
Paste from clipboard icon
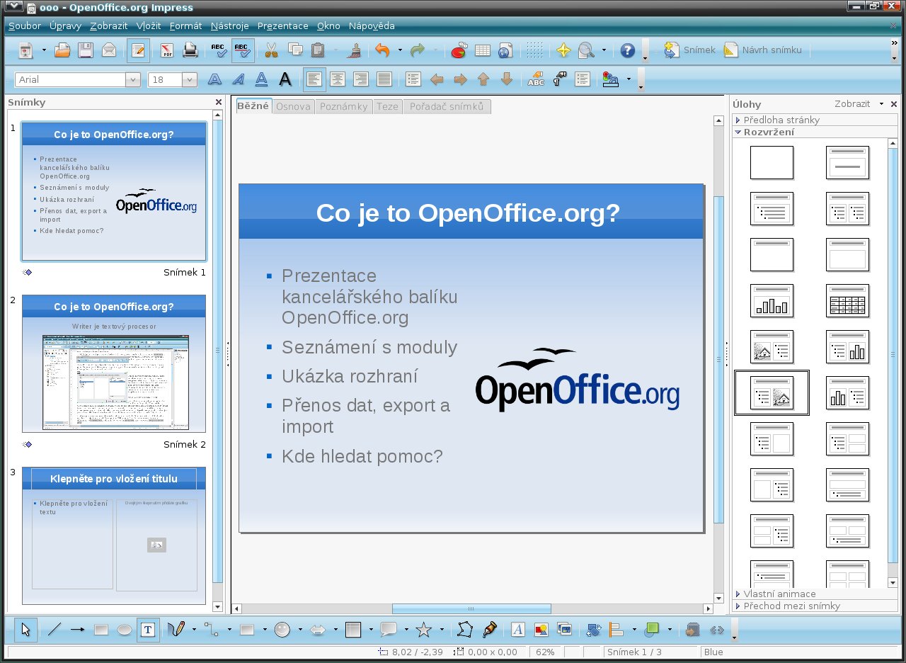318,50
